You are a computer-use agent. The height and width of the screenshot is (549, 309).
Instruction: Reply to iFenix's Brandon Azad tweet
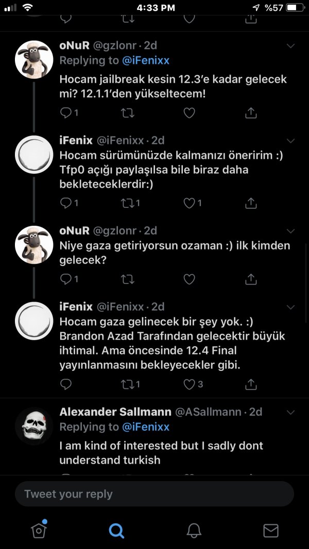tap(65, 384)
